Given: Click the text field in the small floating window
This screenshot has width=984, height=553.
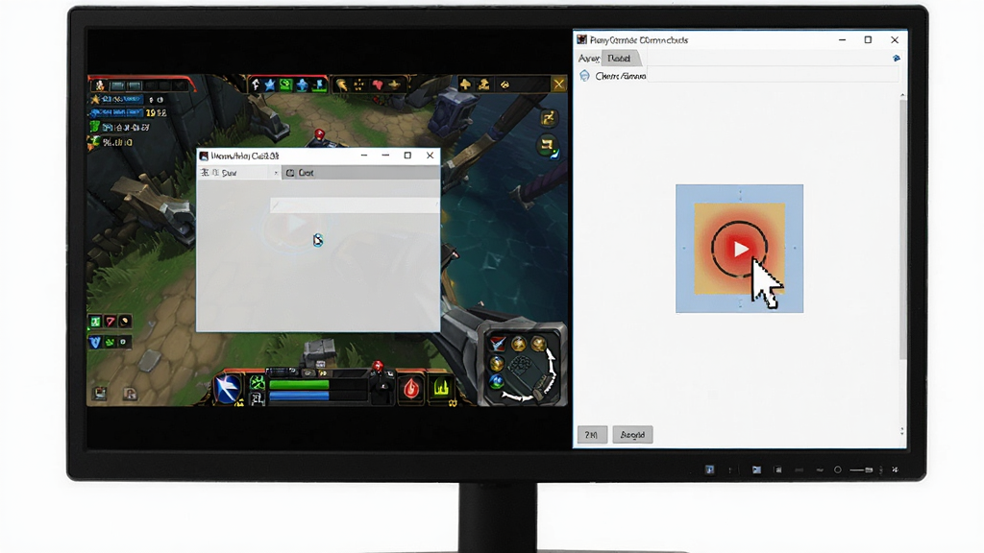Looking at the screenshot, I should [354, 205].
